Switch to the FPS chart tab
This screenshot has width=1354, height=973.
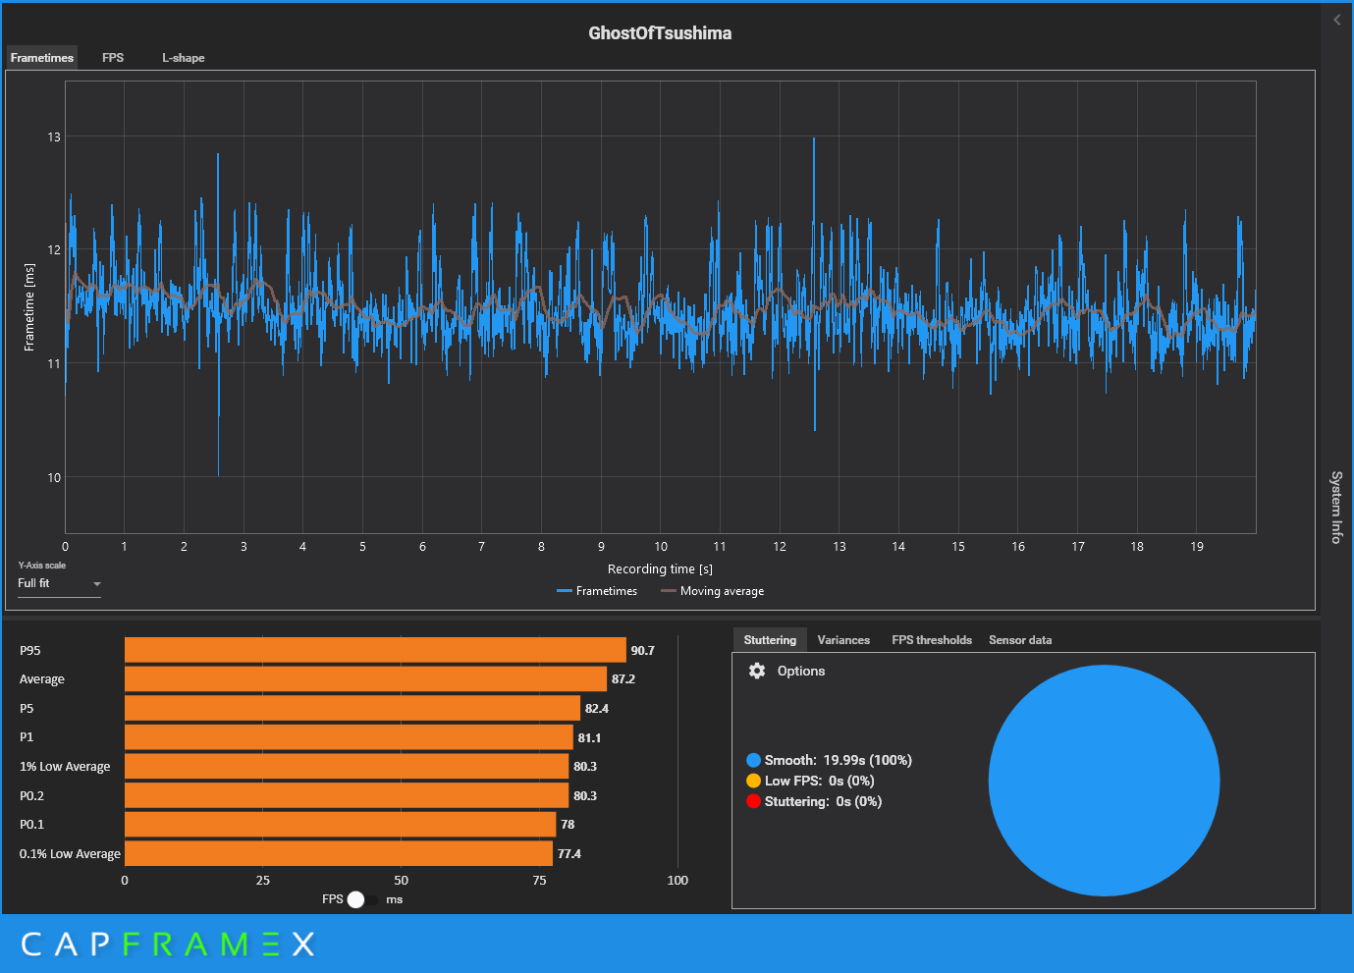113,58
